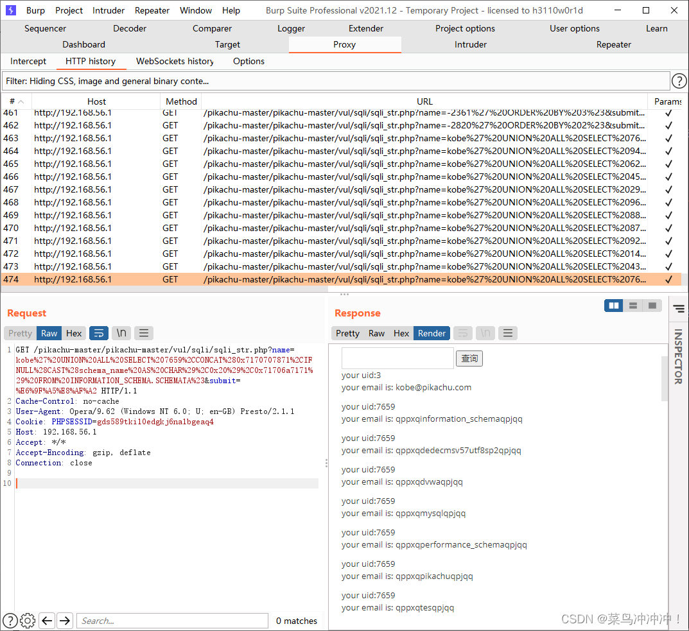Image resolution: width=689 pixels, height=631 pixels.
Task: Select Hex view in Request panel
Action: click(x=74, y=333)
